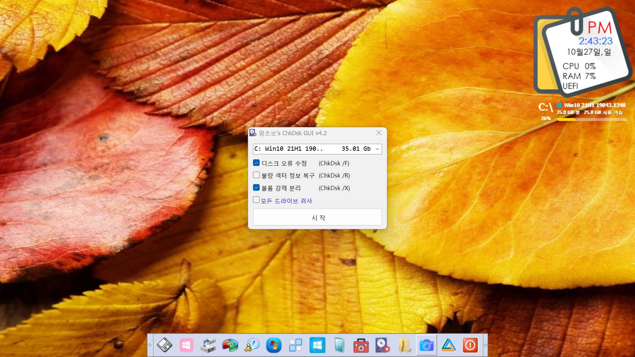The width and height of the screenshot is (635, 357).
Task: Launch the pink Windows logo dock app
Action: 186,345
